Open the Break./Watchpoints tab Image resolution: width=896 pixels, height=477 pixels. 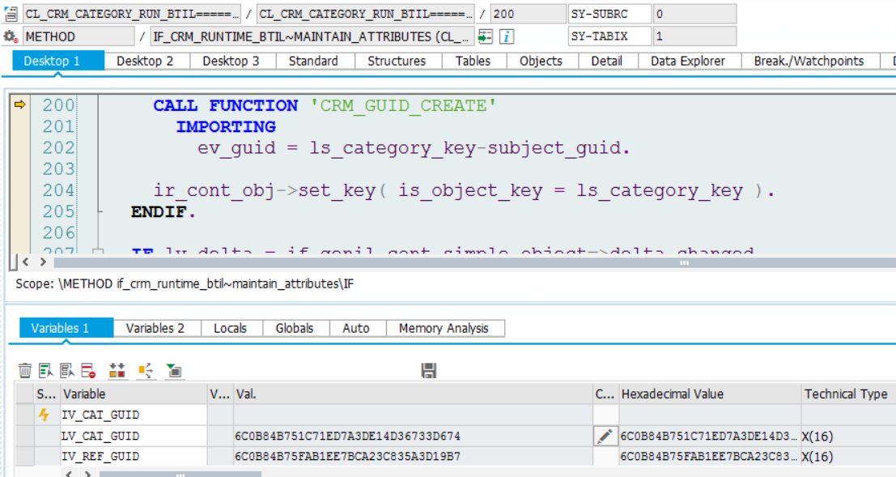pyautogui.click(x=809, y=62)
